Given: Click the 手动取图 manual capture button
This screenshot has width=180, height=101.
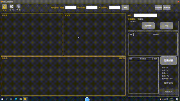Looking at the screenshot, I should pos(158,8).
